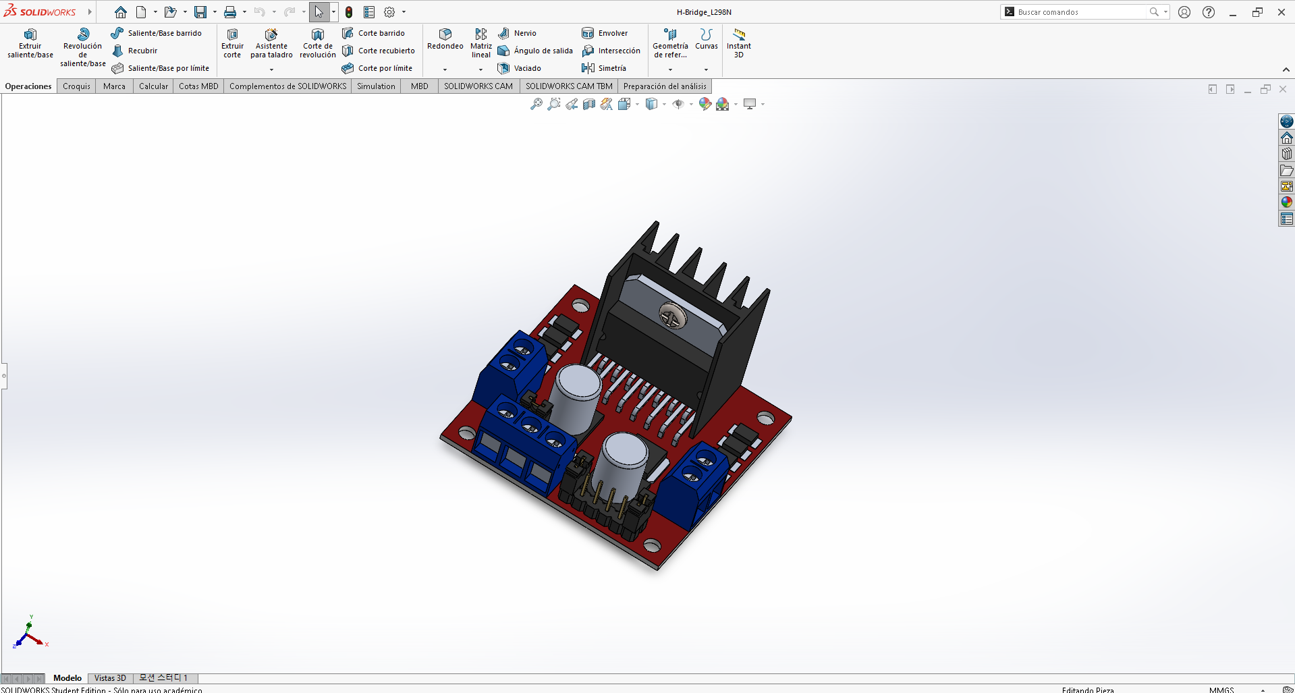Click the Print icon
Image resolution: width=1295 pixels, height=693 pixels.
coord(230,12)
